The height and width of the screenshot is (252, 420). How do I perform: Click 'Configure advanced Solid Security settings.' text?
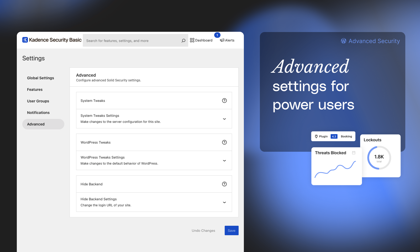point(108,80)
